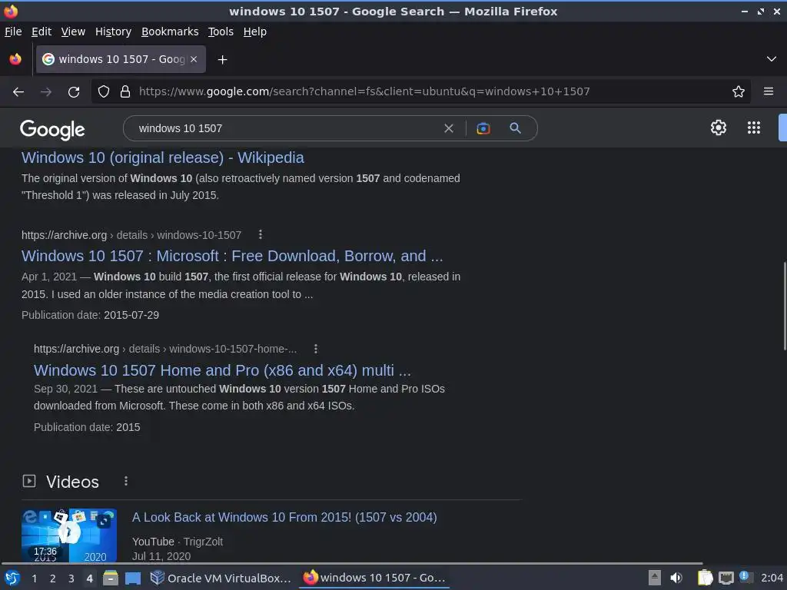
Task: Open the Tools menu
Action: [221, 31]
